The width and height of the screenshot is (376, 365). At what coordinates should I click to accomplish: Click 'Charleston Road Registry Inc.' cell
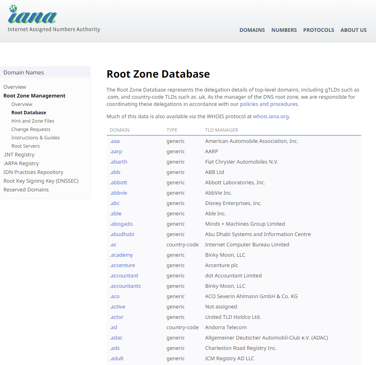241,348
